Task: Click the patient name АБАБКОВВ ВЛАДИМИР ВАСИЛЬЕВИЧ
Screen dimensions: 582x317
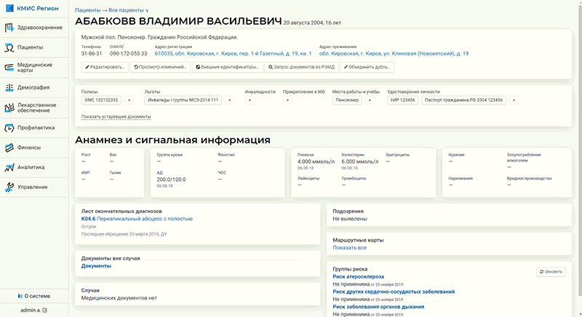Action: (178, 22)
